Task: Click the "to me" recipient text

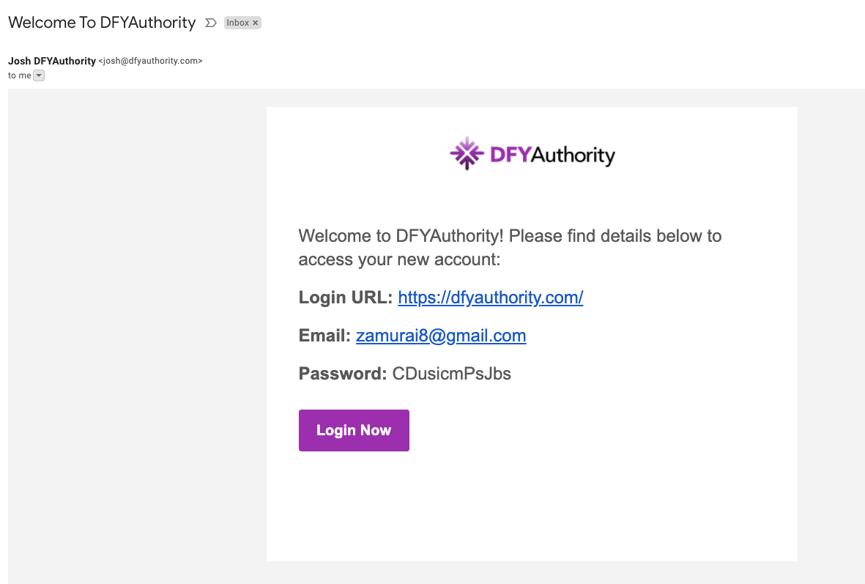Action: click(x=19, y=75)
